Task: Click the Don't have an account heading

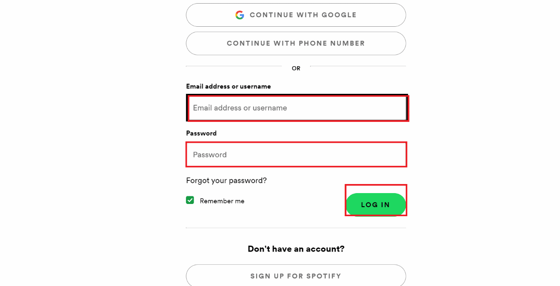Action: click(296, 249)
